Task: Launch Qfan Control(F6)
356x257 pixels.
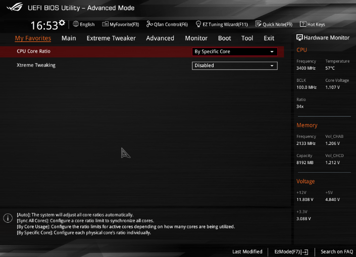Action: tap(171, 24)
